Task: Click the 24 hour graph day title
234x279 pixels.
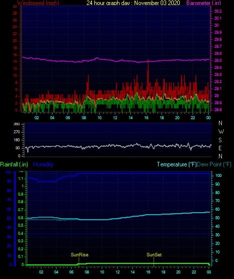Action: pos(133,3)
